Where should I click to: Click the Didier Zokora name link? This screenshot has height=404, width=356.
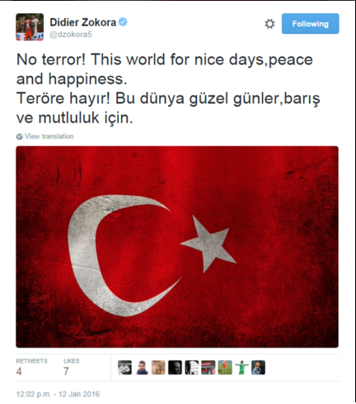82,22
